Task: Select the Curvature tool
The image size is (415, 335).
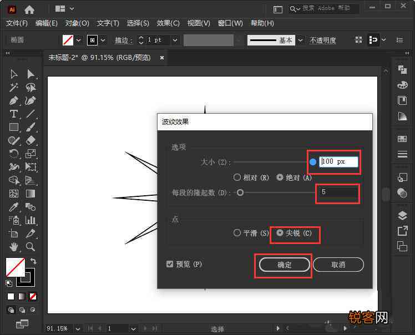Action: tap(31, 101)
